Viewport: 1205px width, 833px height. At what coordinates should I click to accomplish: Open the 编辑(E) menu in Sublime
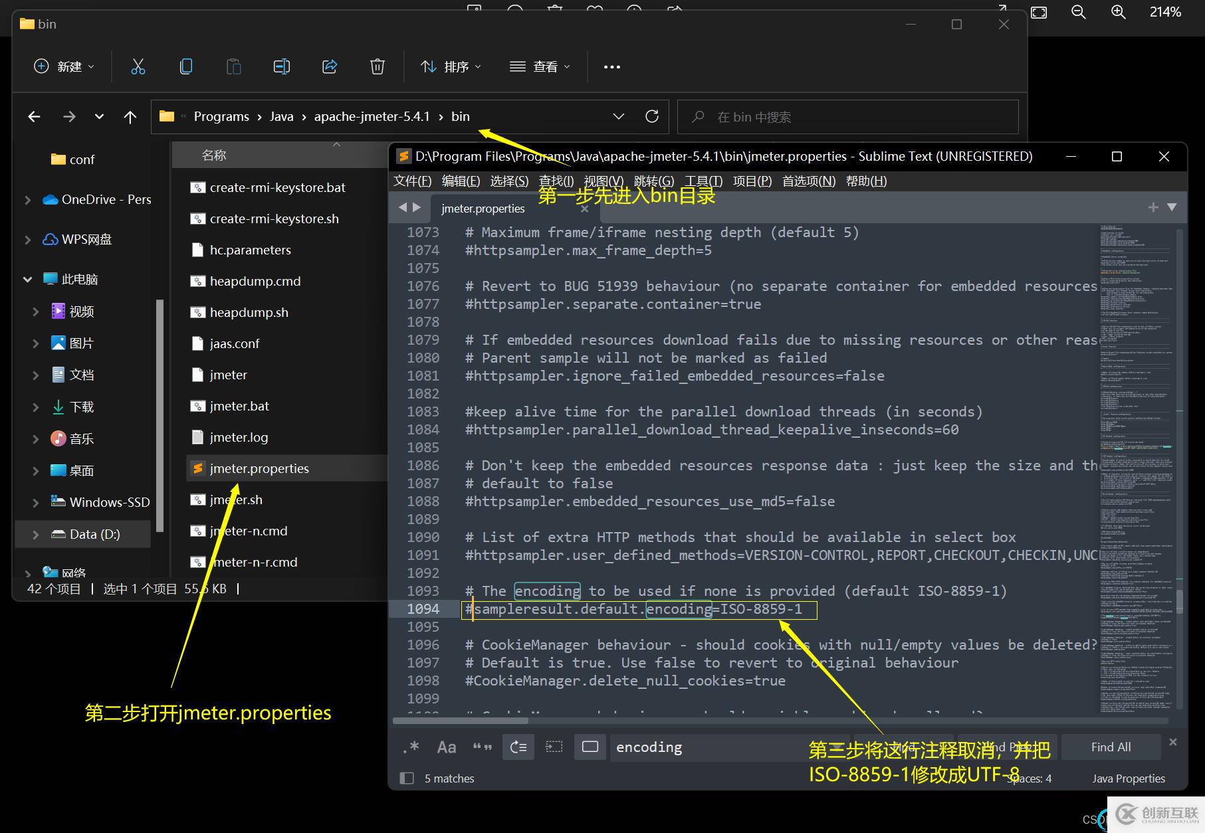coord(461,181)
